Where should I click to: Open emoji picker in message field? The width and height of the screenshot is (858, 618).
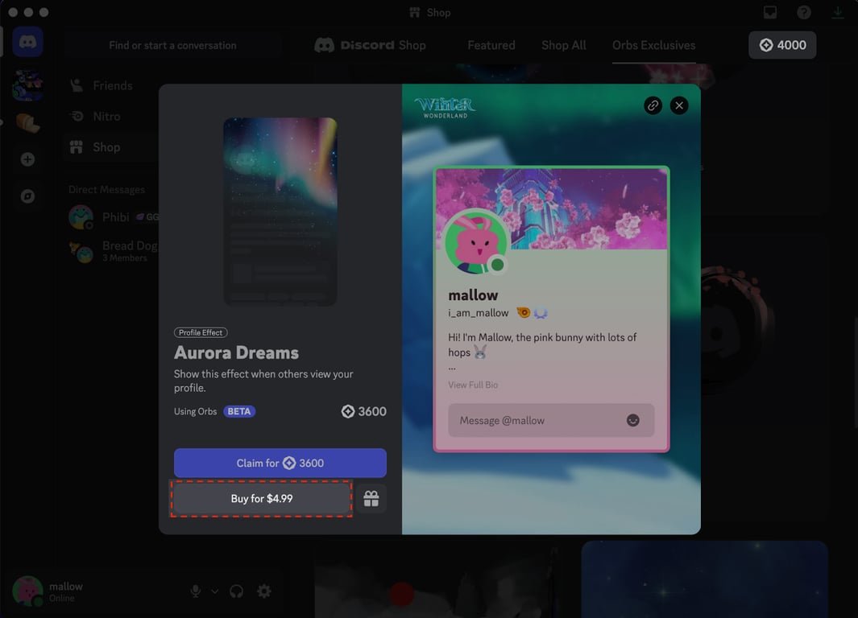pyautogui.click(x=632, y=420)
